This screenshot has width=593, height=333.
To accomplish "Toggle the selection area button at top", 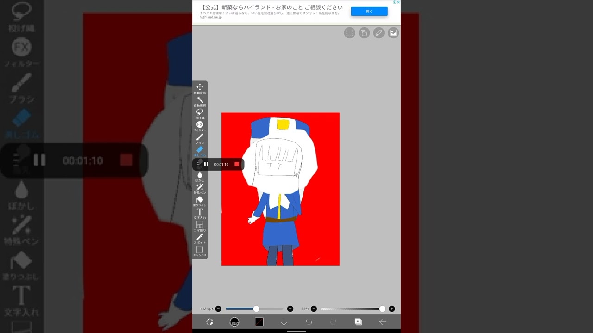I will click(x=349, y=33).
